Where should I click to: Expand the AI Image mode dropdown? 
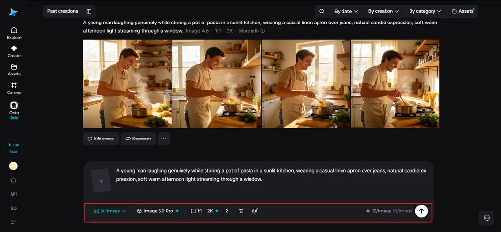110,211
